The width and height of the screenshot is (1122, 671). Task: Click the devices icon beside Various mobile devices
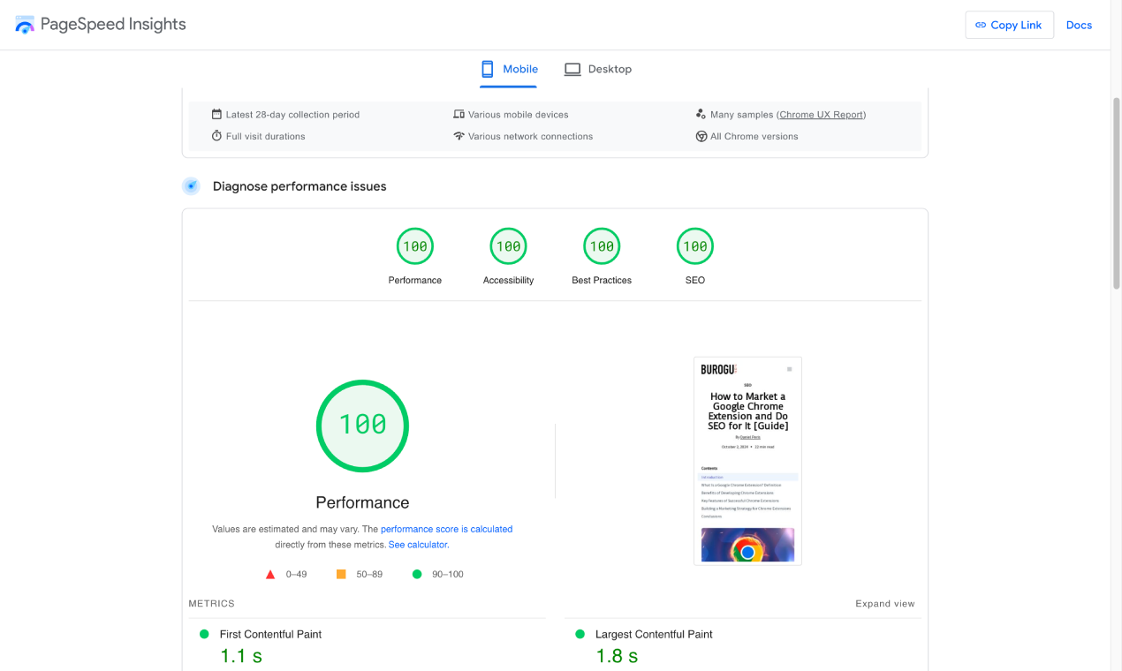tap(459, 114)
